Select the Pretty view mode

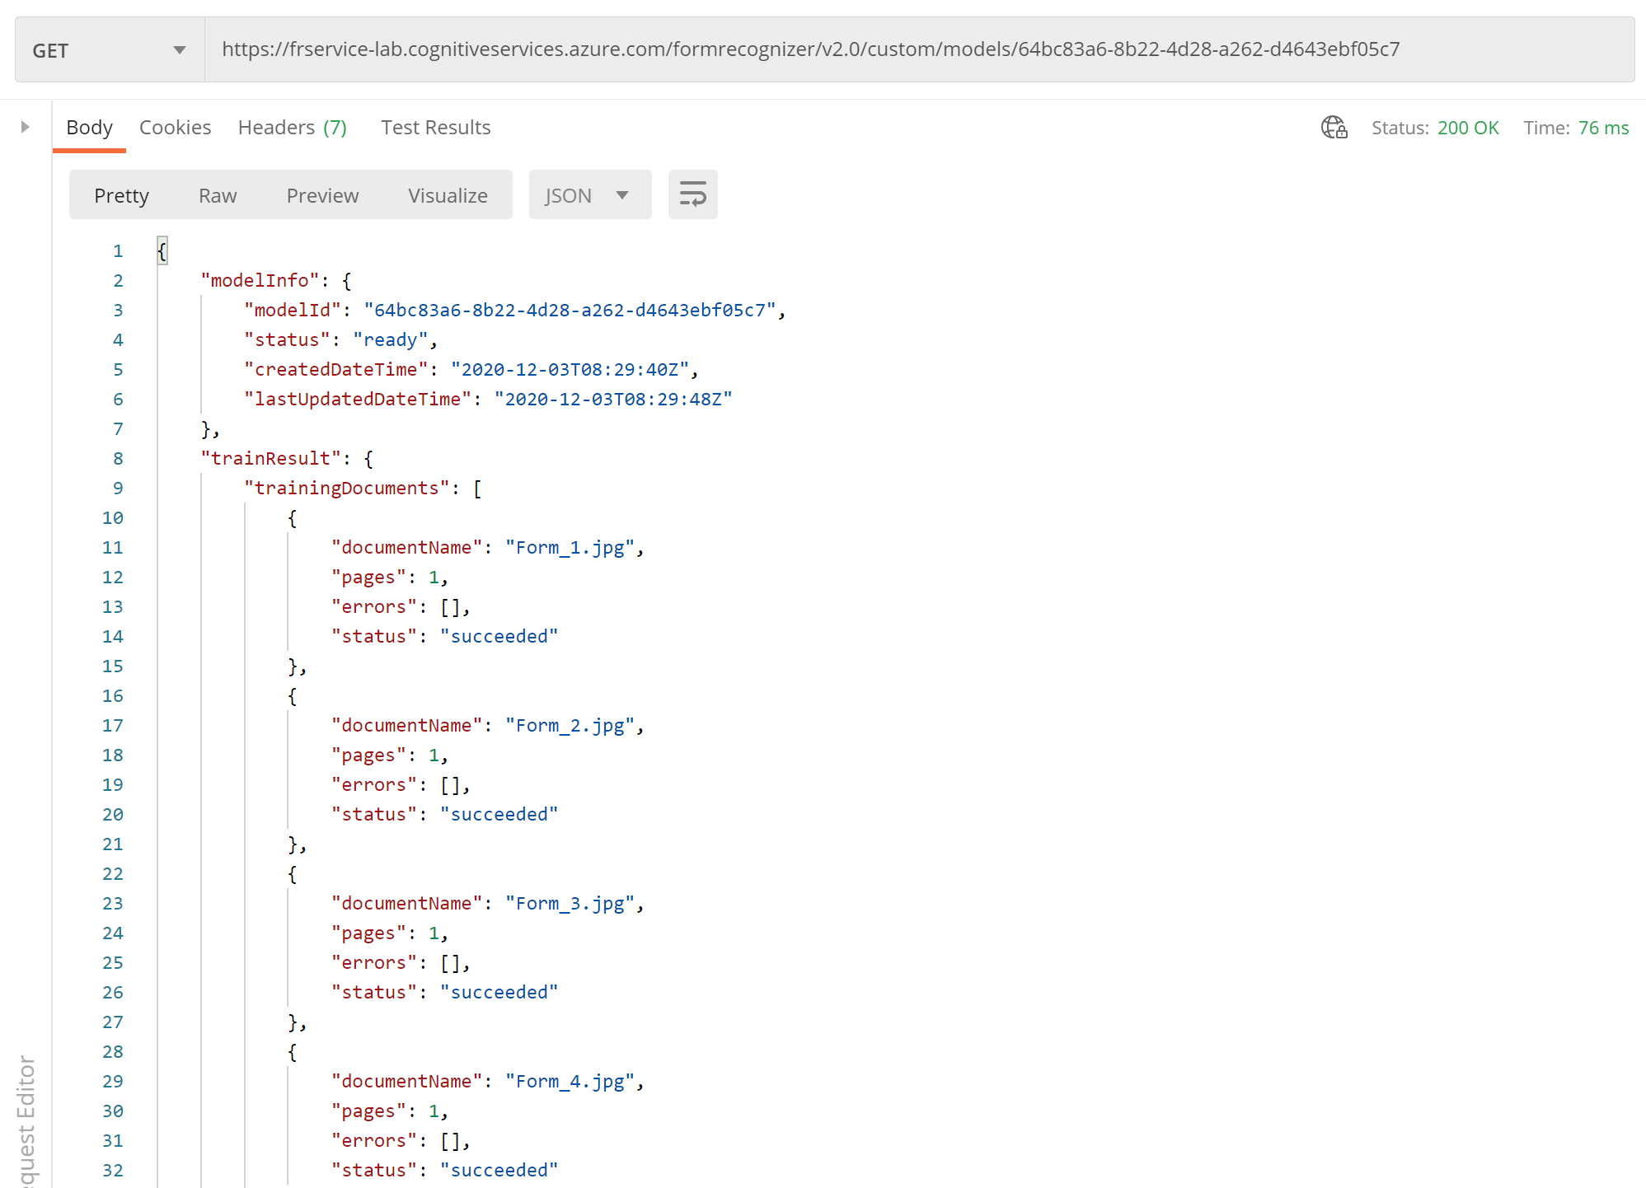(121, 195)
